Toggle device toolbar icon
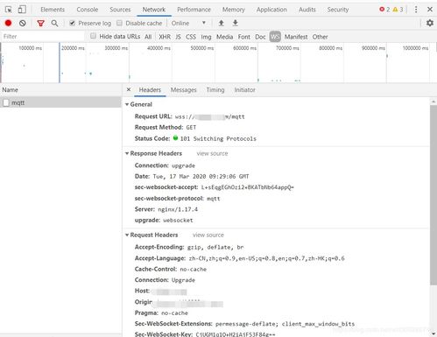This screenshot has height=337, width=437. tap(22, 10)
